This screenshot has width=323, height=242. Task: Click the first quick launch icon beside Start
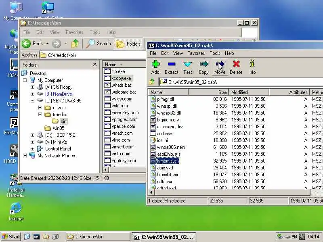tap(27, 237)
